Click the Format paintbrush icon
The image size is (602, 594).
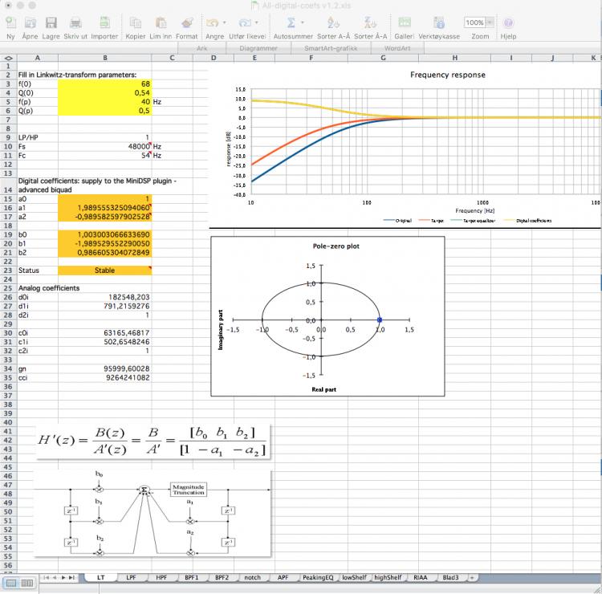[x=186, y=22]
